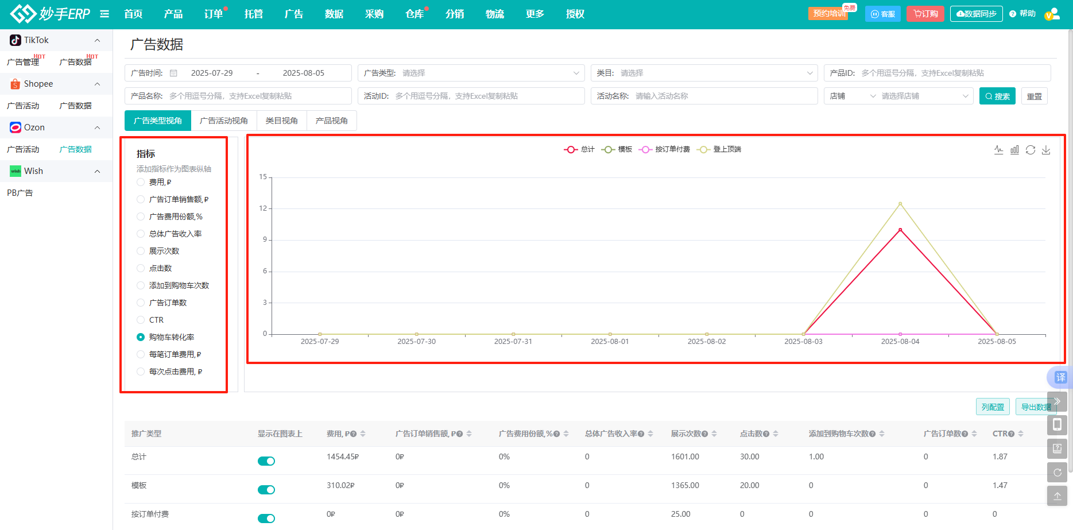The image size is (1073, 530).
Task: Collapse the Shopee sidebar section
Action: click(x=97, y=84)
